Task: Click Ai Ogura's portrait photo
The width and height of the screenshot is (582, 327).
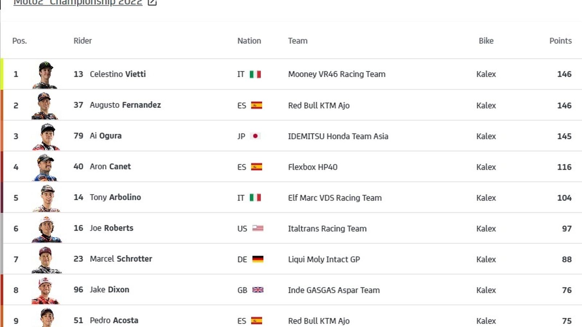Action: [x=45, y=136]
